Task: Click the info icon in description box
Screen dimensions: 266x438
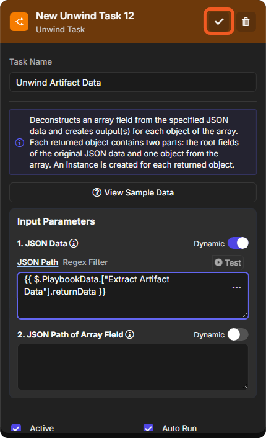Action: coord(20,143)
